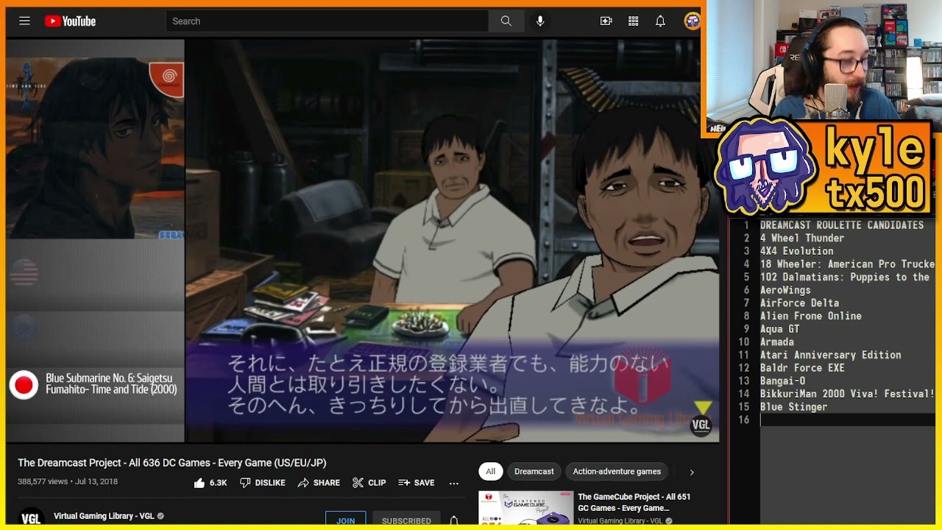Viewport: 942px width, 530px height.
Task: Toggle the channel notification bell
Action: click(x=454, y=520)
